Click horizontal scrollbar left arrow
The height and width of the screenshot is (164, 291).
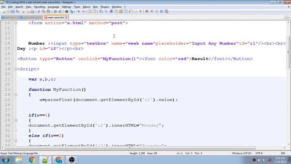coord(2,148)
